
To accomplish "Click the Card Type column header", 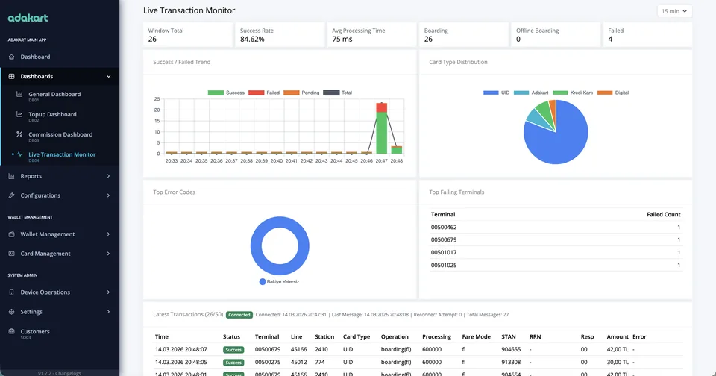I will coord(357,336).
